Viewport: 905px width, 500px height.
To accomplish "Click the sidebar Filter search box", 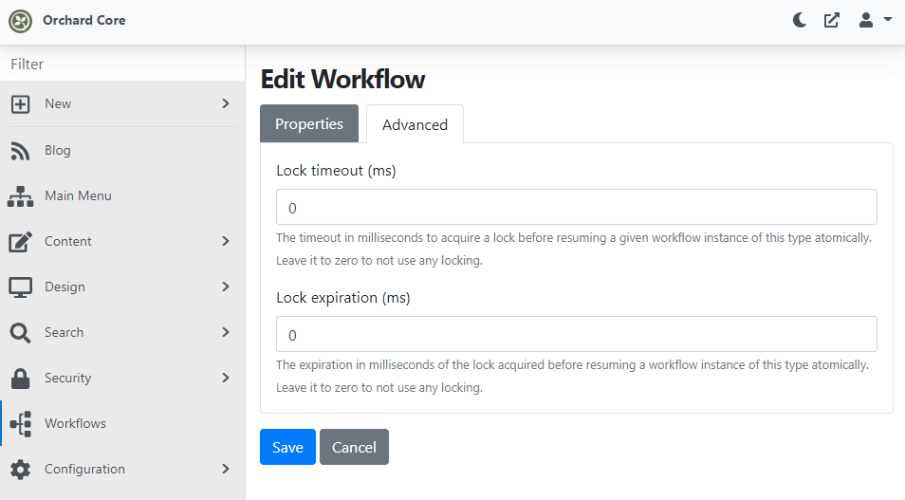I will [122, 65].
